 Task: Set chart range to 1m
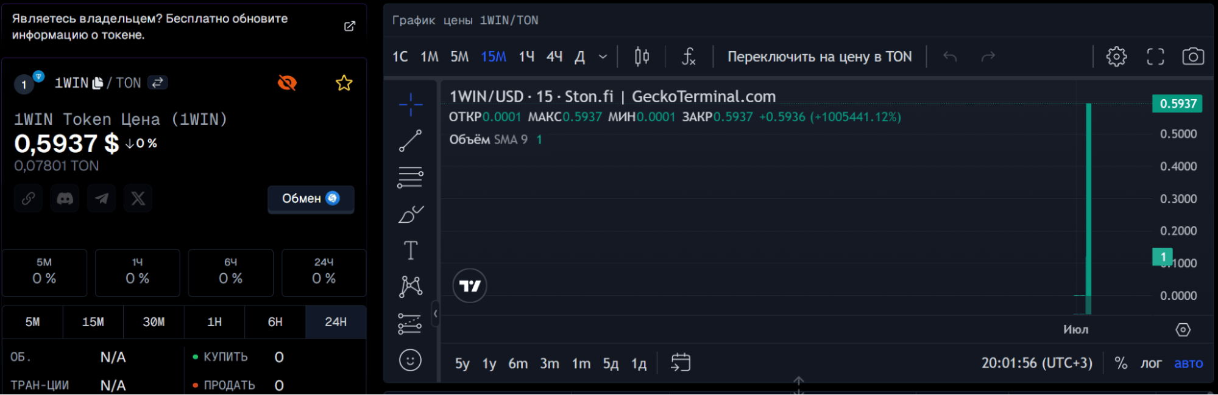[x=581, y=363]
